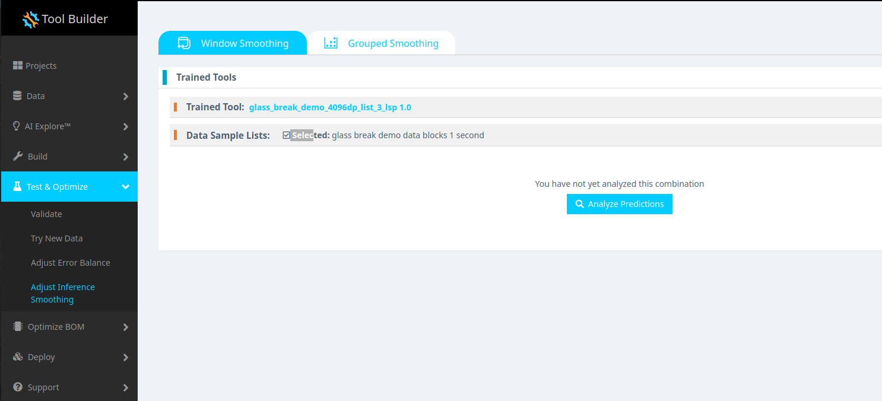Expand the Data menu chevron

point(125,96)
